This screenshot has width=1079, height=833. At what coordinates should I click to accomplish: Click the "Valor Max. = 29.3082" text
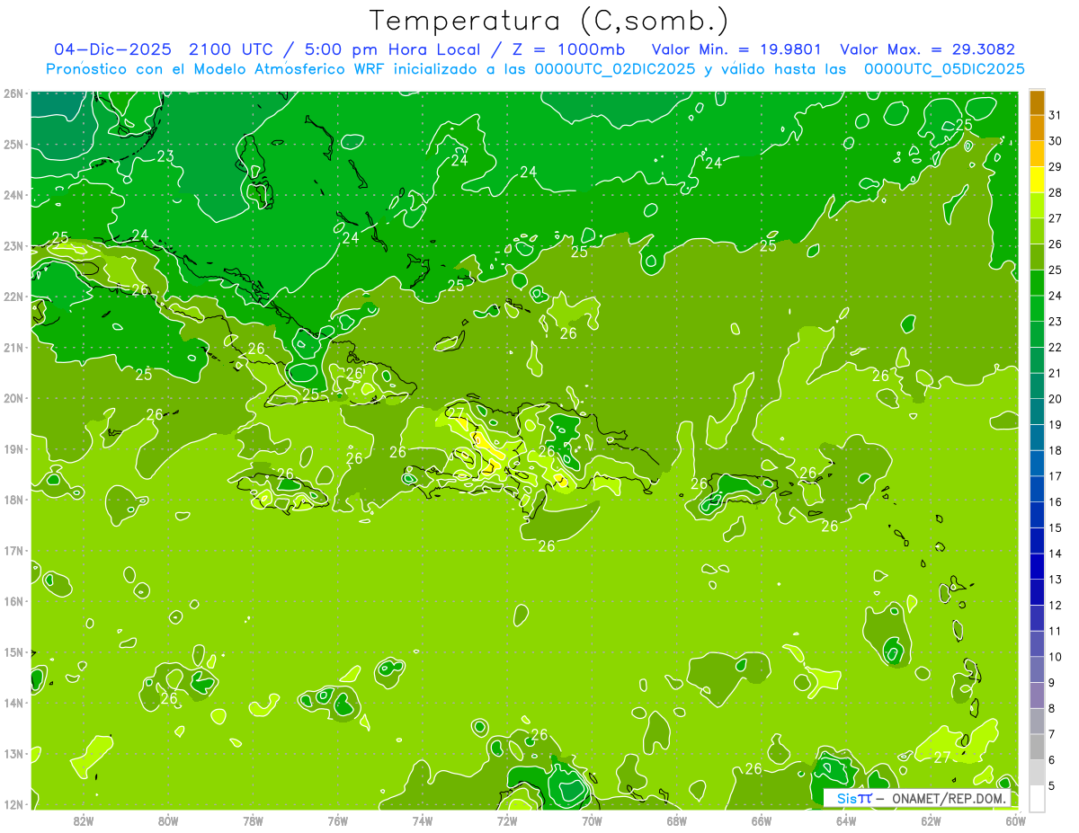[927, 49]
